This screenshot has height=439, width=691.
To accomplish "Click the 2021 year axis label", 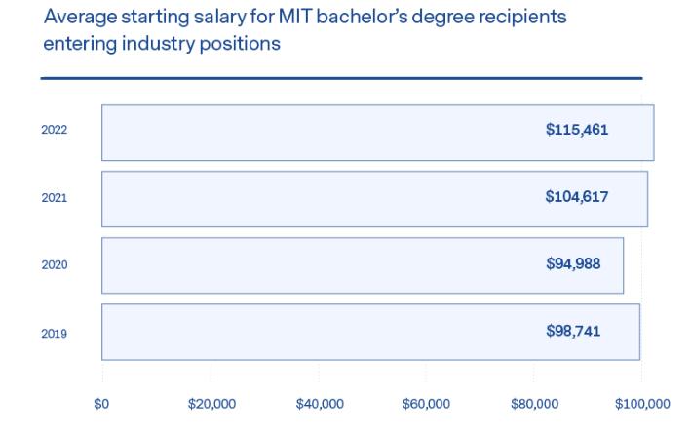I will [55, 198].
